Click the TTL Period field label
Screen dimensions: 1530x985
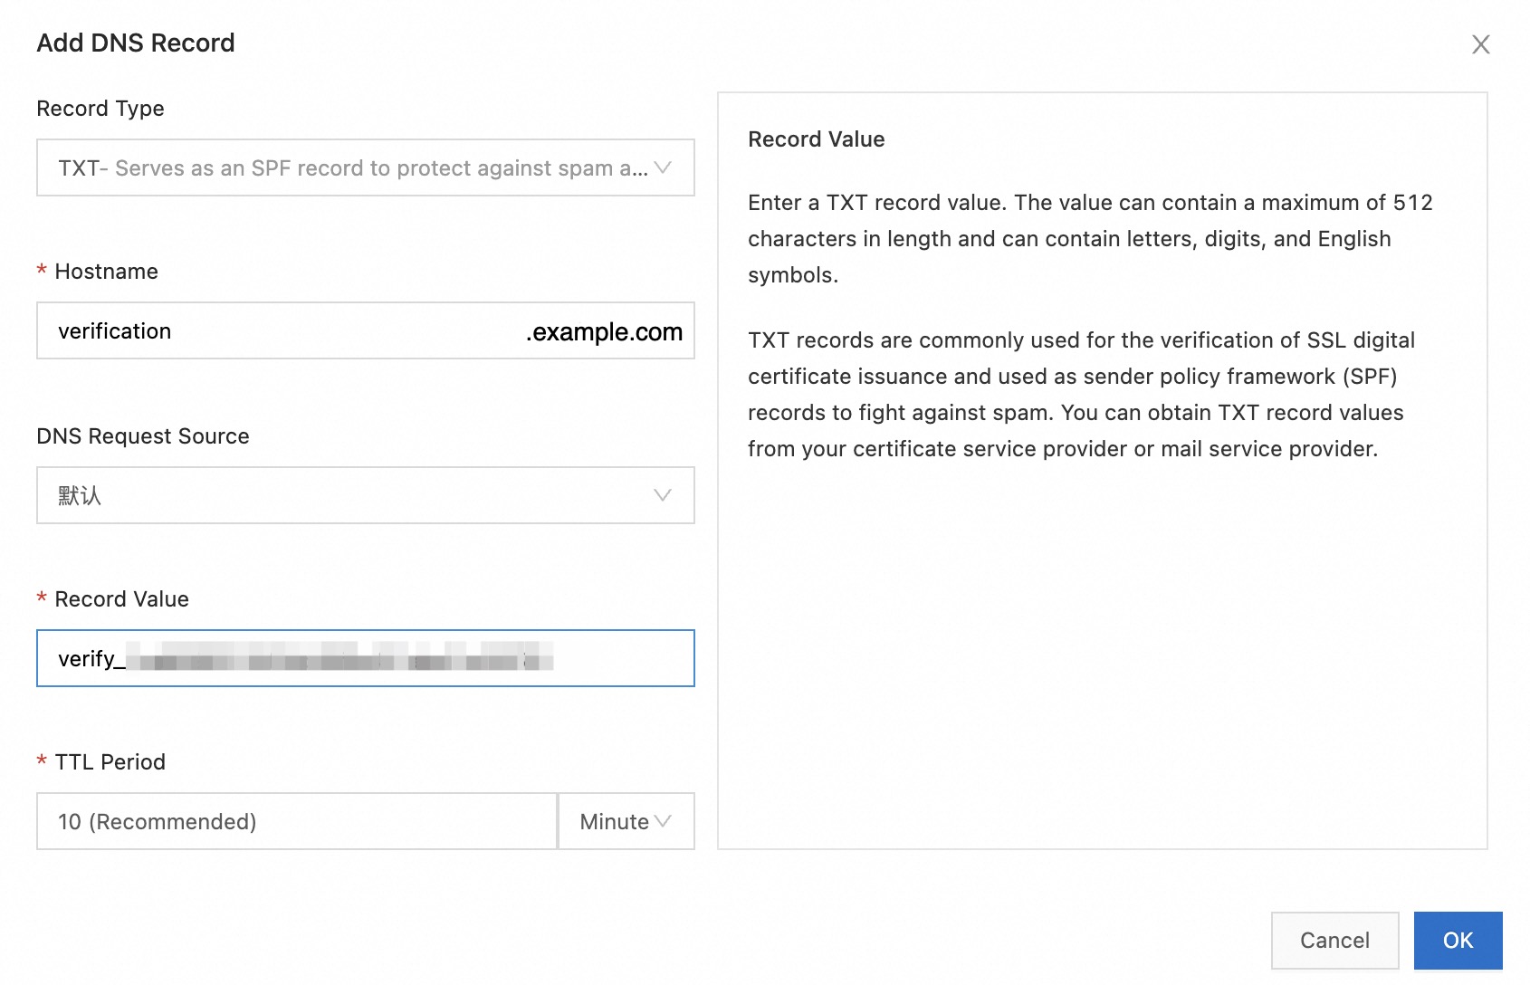(110, 762)
